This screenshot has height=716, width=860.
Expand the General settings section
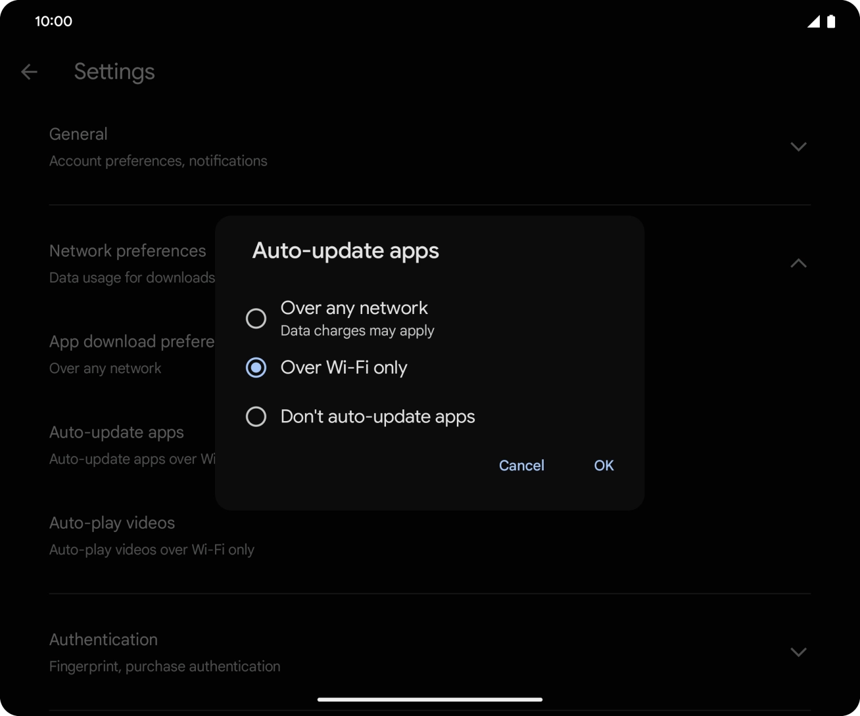[x=798, y=146]
